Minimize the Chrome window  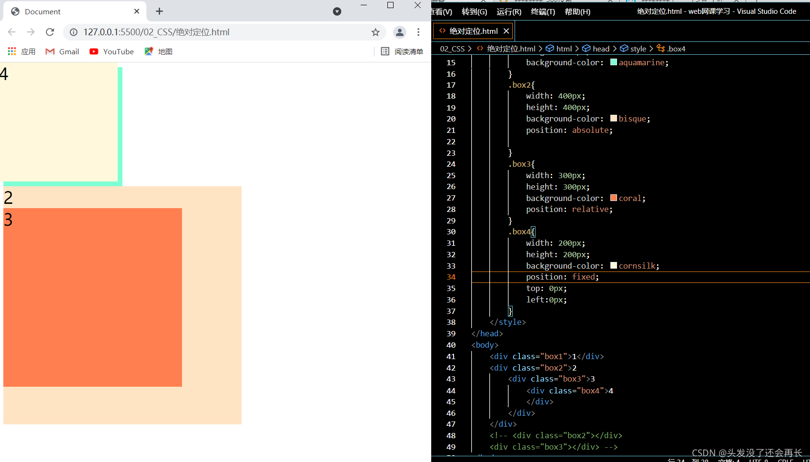364,5
